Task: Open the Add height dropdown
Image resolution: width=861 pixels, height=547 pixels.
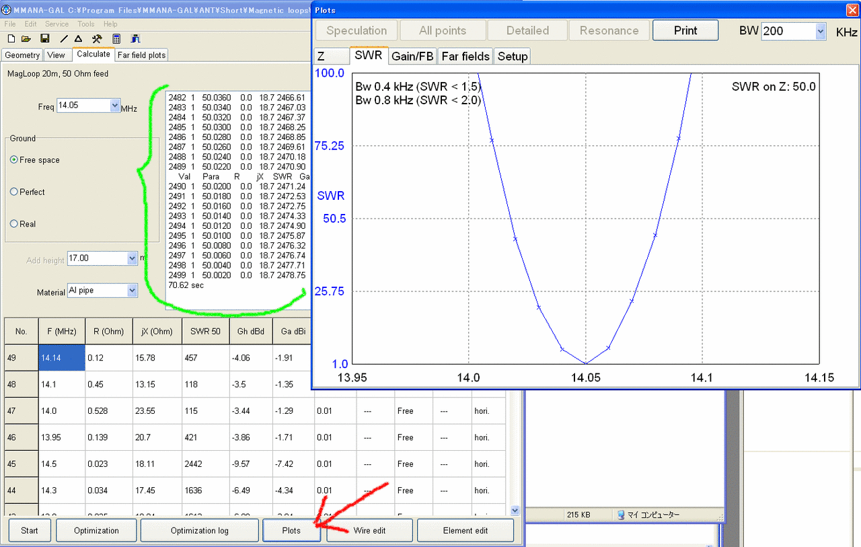Action: tap(131, 258)
